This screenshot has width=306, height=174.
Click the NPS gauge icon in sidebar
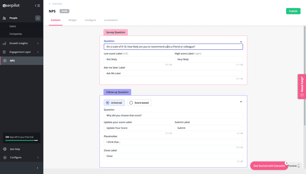coord(4,61)
